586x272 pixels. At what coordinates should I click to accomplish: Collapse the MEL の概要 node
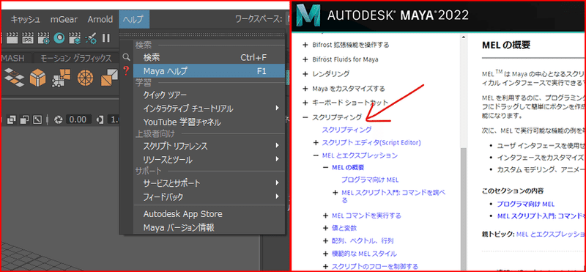point(325,168)
